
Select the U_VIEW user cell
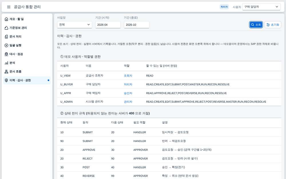[65, 76]
